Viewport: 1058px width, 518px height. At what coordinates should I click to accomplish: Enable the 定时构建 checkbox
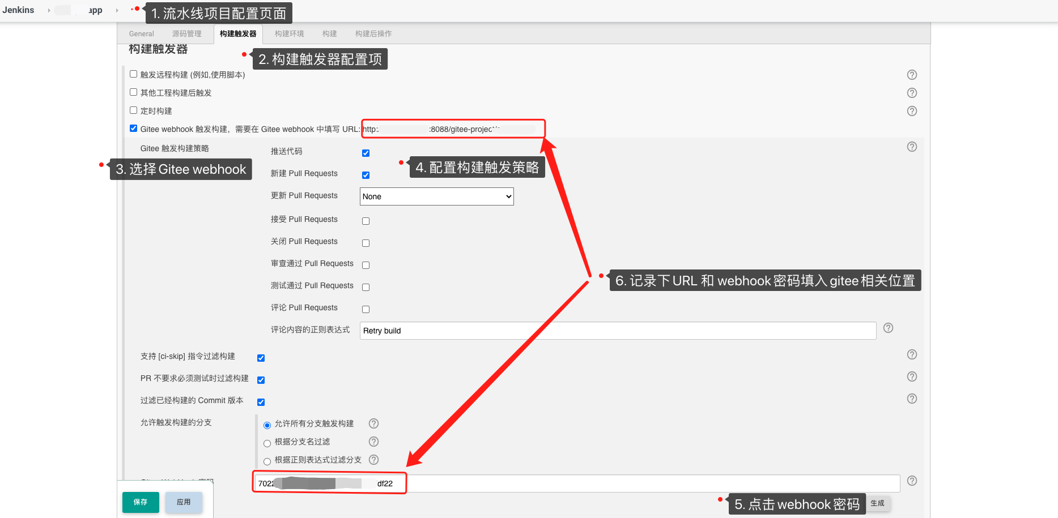tap(134, 110)
